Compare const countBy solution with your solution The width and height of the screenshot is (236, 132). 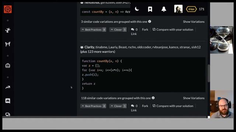click(x=173, y=30)
